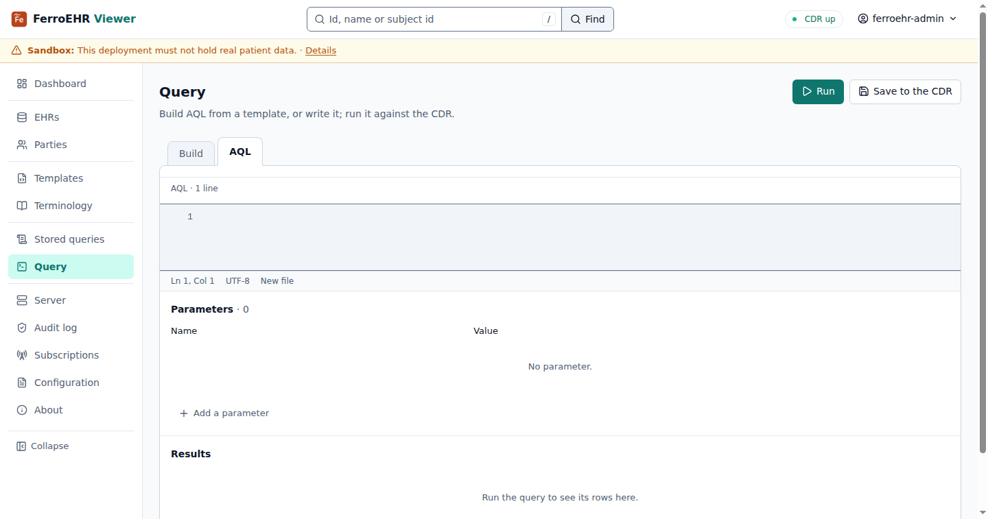Go to the Audit log page

click(x=71, y=328)
